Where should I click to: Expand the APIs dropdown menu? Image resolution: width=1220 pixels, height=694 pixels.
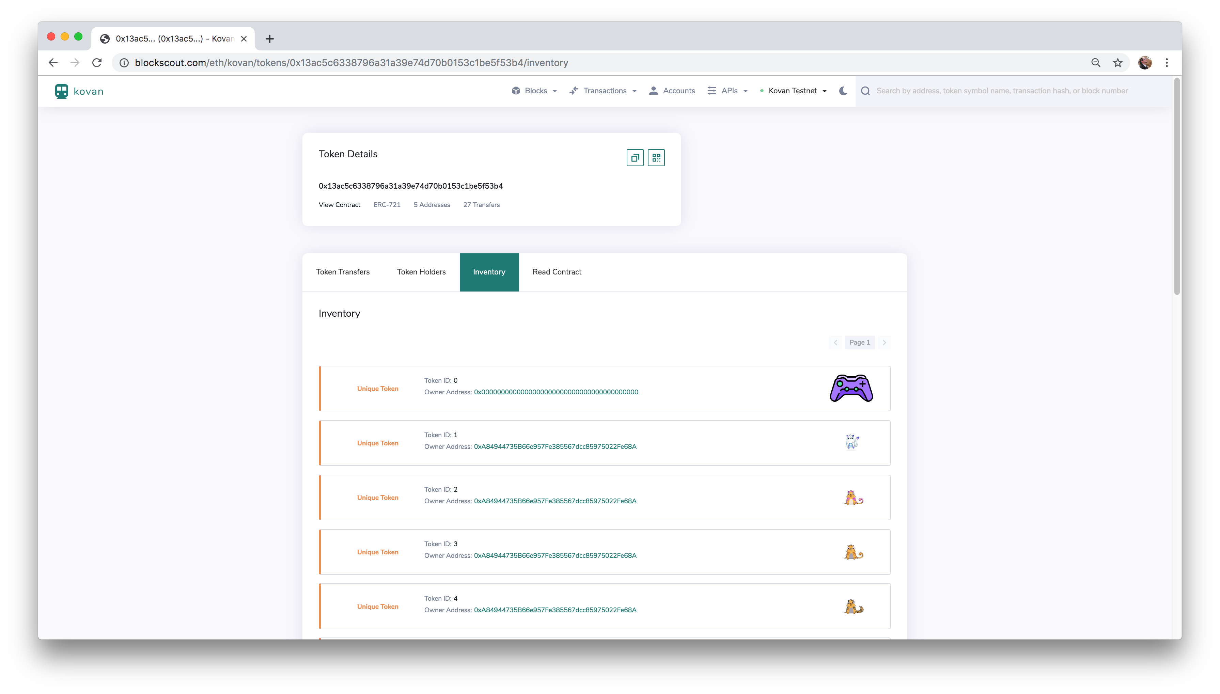click(728, 91)
